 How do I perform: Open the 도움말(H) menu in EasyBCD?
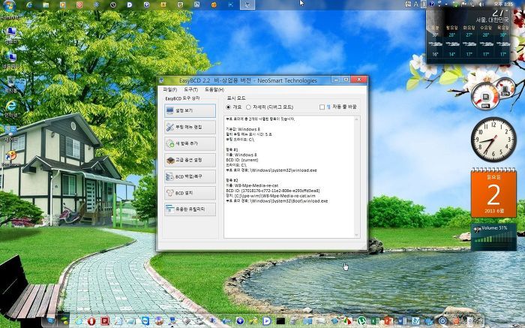214,90
